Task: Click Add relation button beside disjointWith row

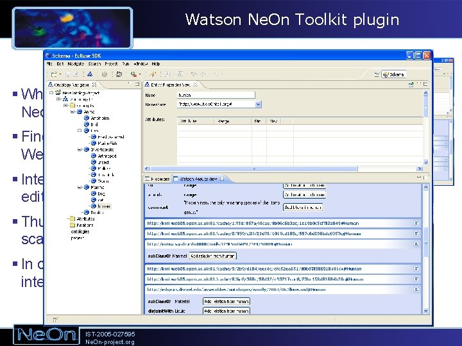Action: [227, 311]
